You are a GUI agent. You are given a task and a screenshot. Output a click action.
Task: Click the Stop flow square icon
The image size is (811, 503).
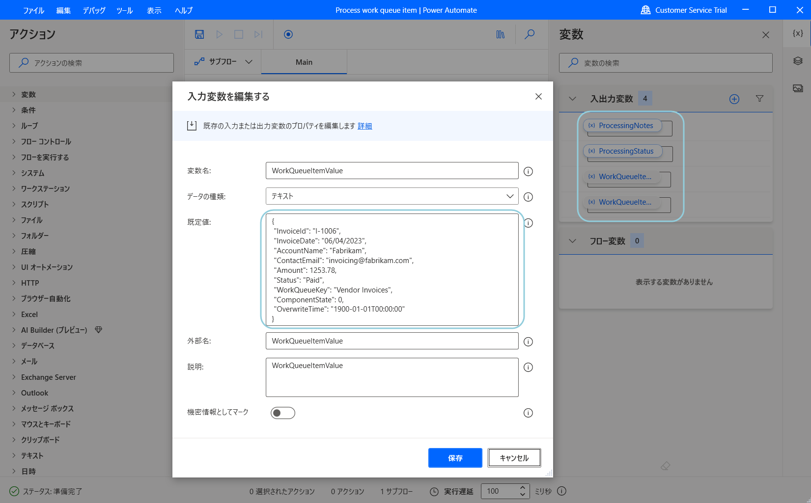point(239,34)
